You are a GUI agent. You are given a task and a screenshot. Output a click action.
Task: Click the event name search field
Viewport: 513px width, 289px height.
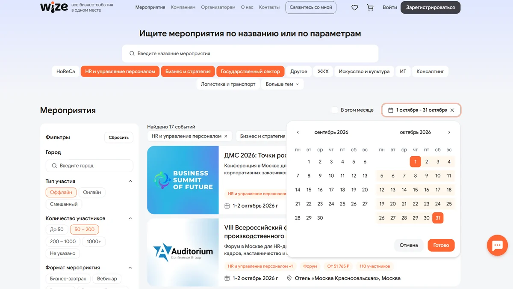(250, 54)
